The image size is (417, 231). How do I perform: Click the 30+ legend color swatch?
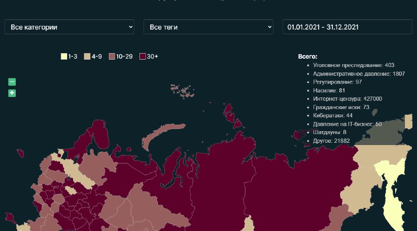(143, 57)
